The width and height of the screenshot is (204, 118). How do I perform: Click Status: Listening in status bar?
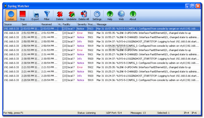(87, 113)
